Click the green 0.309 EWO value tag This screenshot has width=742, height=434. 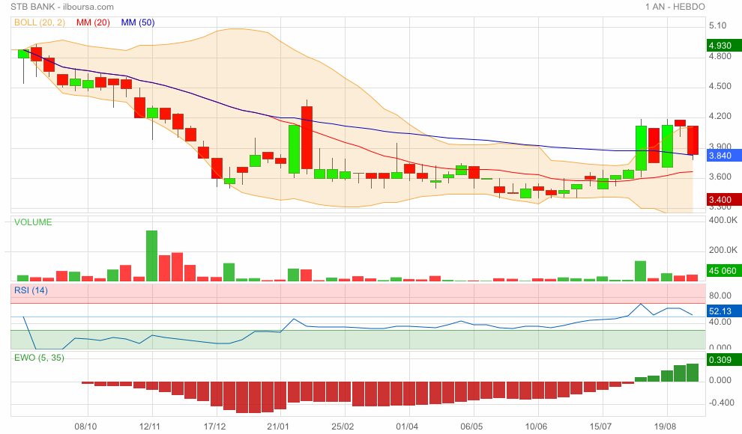coord(724,360)
